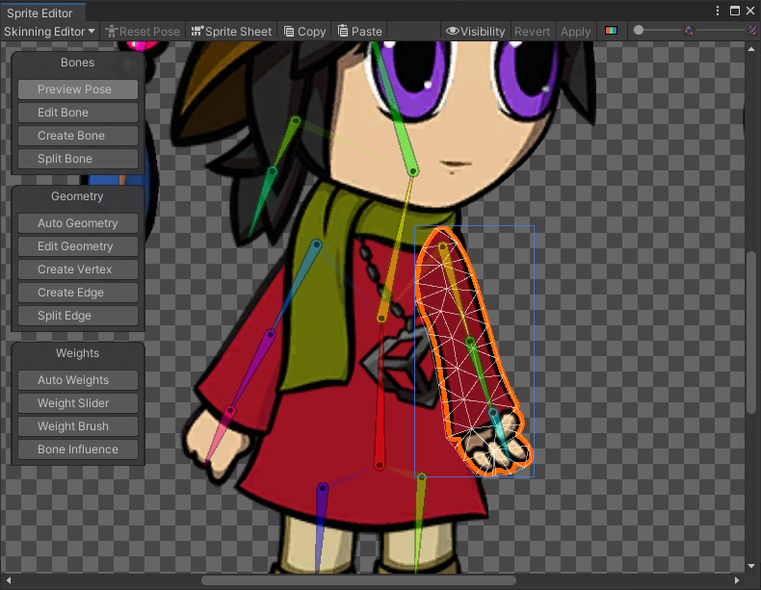This screenshot has width=761, height=590.
Task: Toggle the RGB/alpha color channel icon
Action: (611, 31)
